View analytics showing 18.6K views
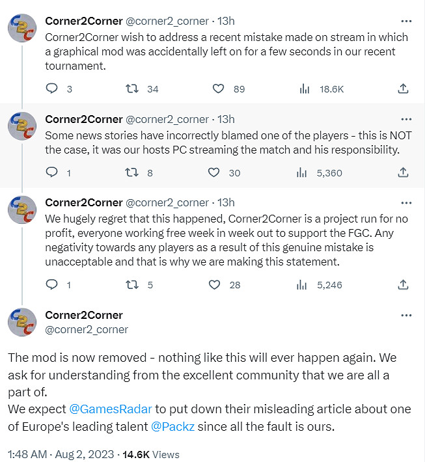Image resolution: width=425 pixels, height=462 pixels. (303, 88)
